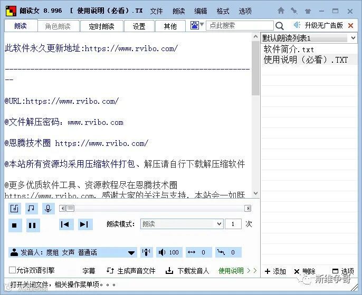Open the 格式 menu

(x=223, y=11)
